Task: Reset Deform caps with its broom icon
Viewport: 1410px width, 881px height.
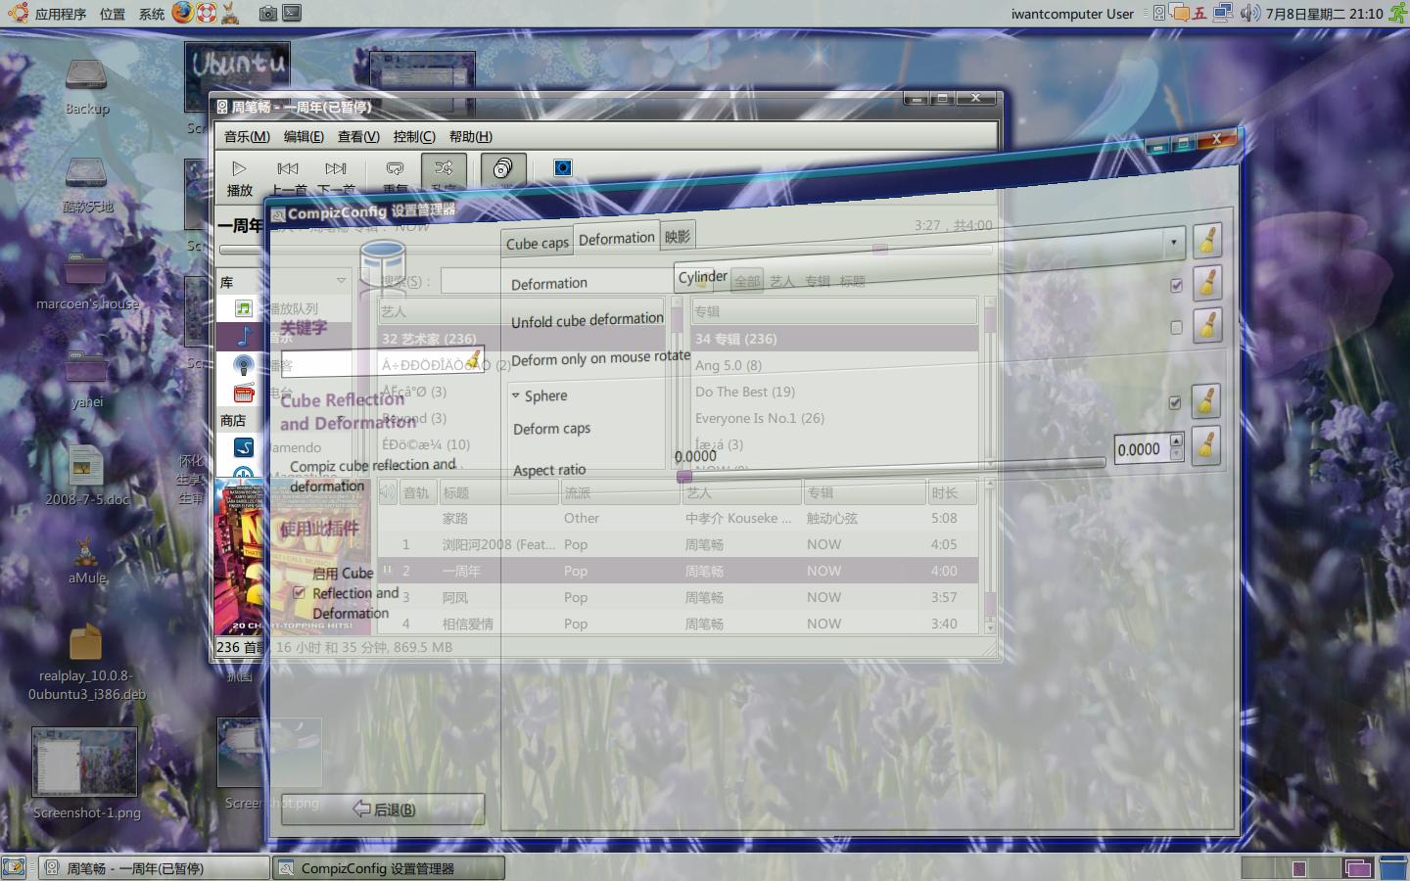Action: tap(1205, 401)
